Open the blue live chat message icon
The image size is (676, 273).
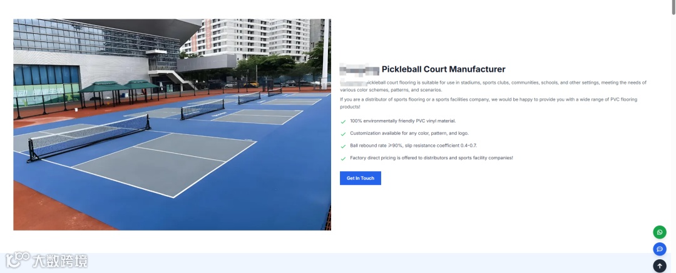click(659, 249)
